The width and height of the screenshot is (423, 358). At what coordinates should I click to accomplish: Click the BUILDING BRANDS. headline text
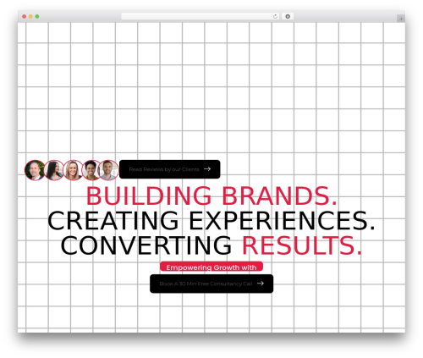tap(211, 196)
